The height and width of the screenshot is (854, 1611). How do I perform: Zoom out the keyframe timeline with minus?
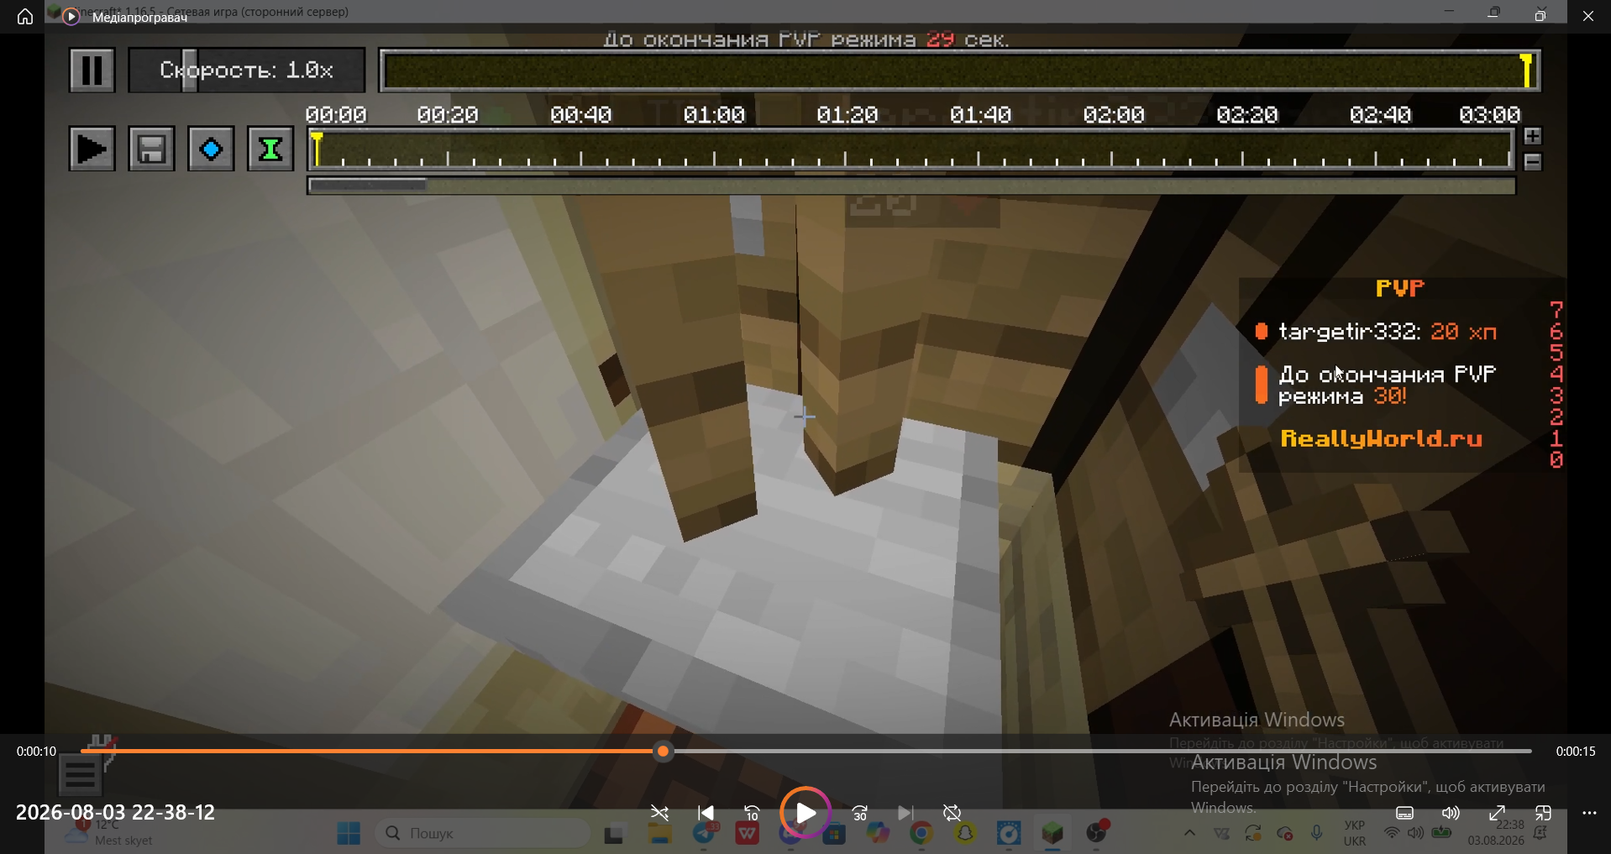coord(1533,162)
